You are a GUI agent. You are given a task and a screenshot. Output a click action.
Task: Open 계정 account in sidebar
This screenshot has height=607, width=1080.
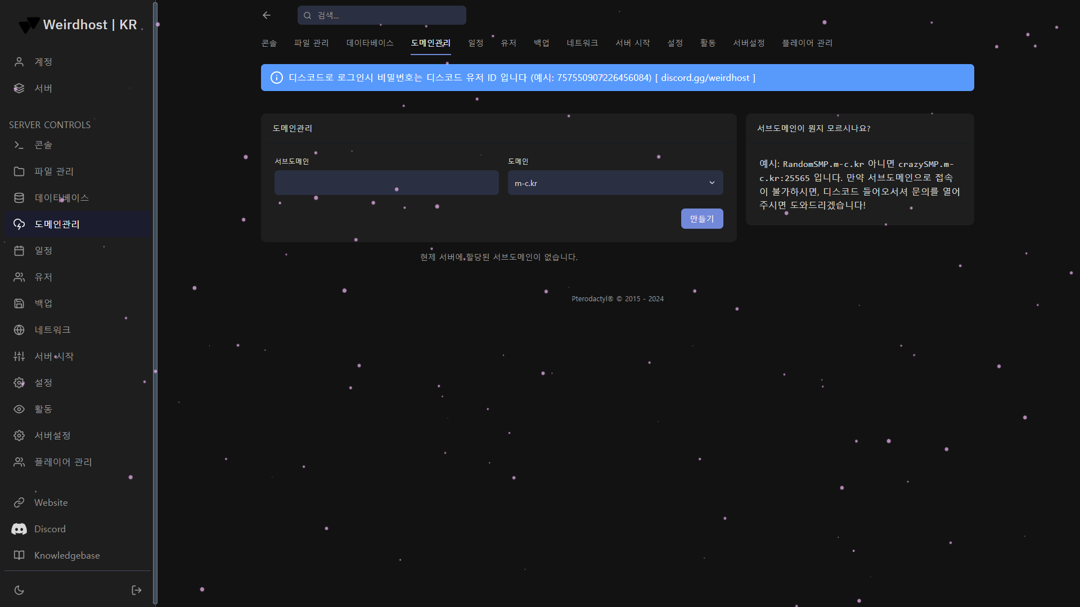tap(43, 62)
